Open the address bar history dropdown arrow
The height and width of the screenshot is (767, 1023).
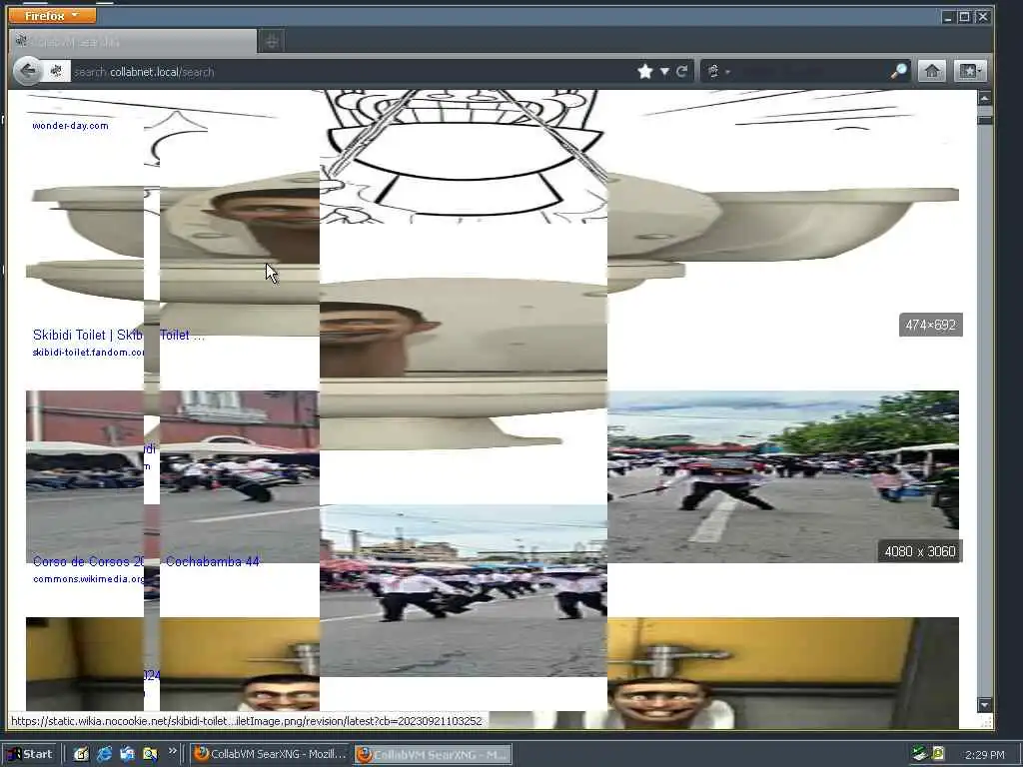coord(664,72)
